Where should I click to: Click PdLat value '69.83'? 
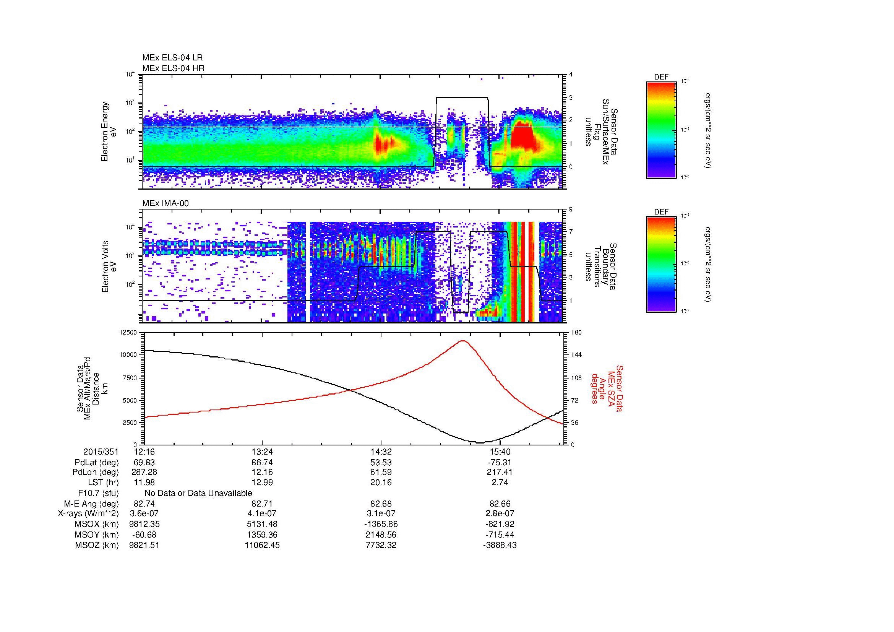tap(144, 463)
